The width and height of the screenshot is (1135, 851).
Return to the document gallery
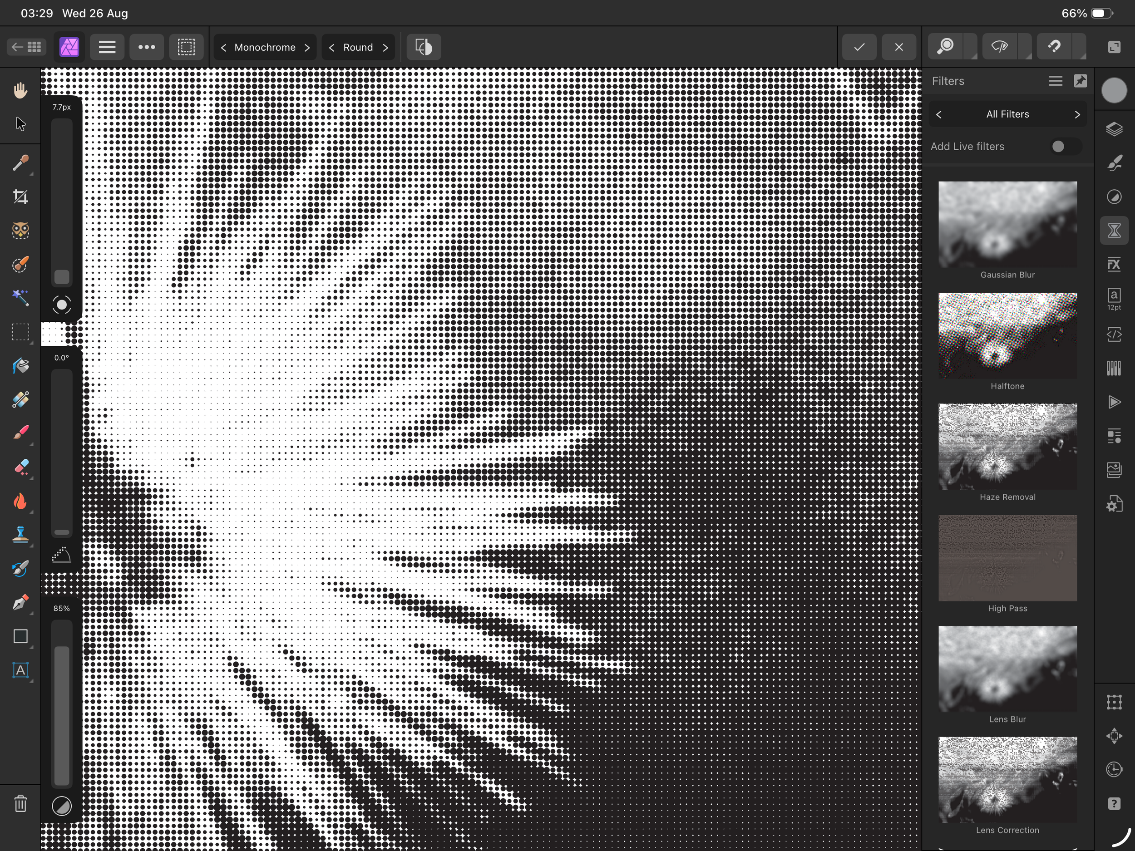27,47
